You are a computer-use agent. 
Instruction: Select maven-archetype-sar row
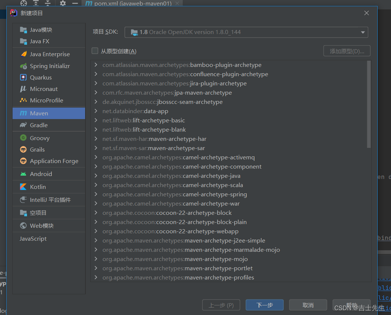[x=229, y=148]
